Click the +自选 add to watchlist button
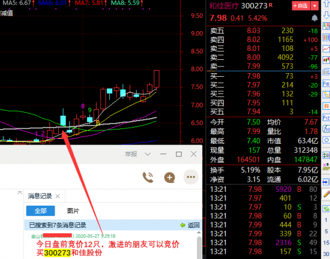 pyautogui.click(x=301, y=6)
